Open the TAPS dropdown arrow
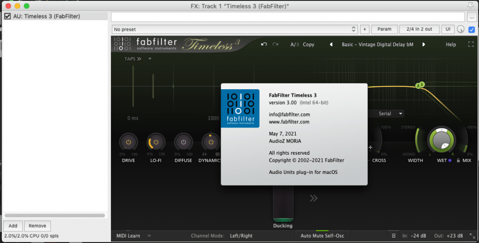This screenshot has width=479, height=243. tap(150, 58)
